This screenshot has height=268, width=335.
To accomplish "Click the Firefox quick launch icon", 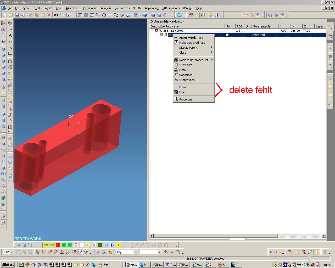I will pos(27,265).
